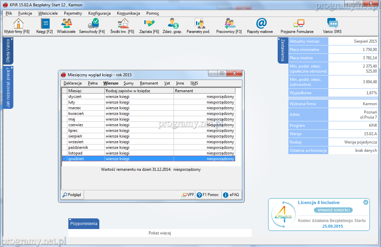Open the Konfiguracja menu

(99, 13)
